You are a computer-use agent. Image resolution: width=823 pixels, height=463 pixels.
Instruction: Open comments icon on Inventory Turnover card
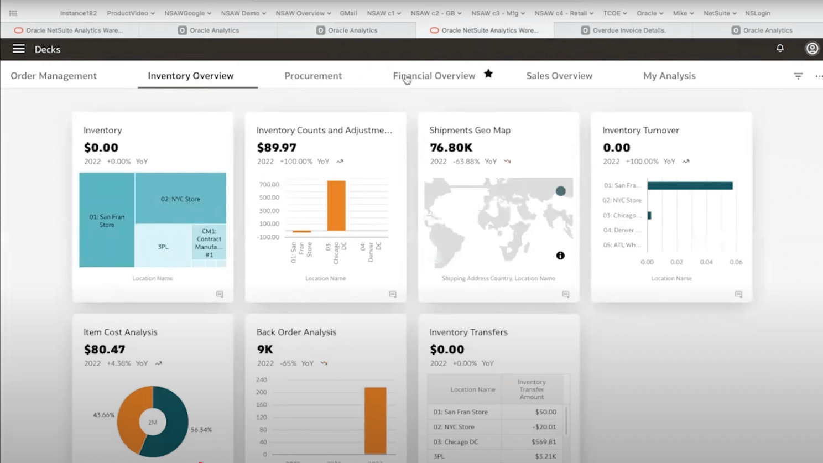point(738,294)
